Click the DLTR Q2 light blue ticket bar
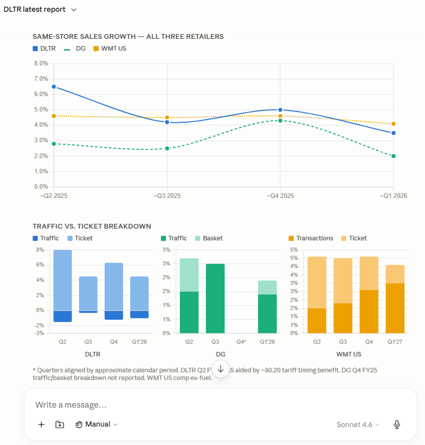This screenshot has width=425, height=445. pos(63,280)
